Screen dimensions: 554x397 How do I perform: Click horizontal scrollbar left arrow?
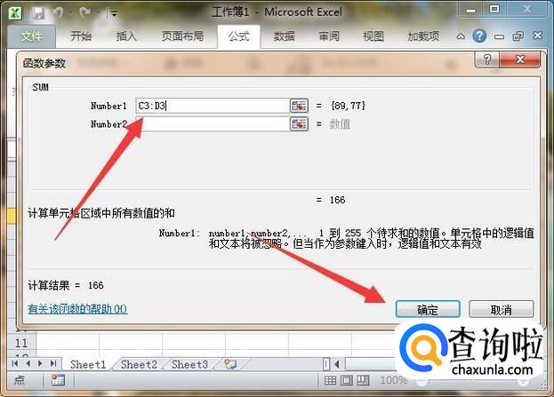coord(337,364)
